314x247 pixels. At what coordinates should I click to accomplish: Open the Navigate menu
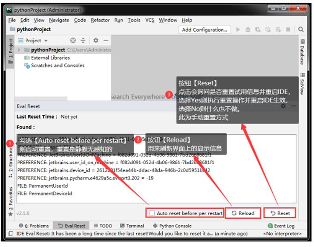pos(59,20)
